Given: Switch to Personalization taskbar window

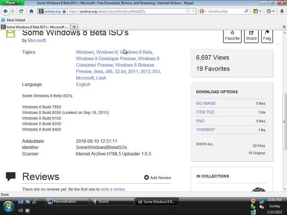Looking at the screenshot, I should tap(67, 202).
